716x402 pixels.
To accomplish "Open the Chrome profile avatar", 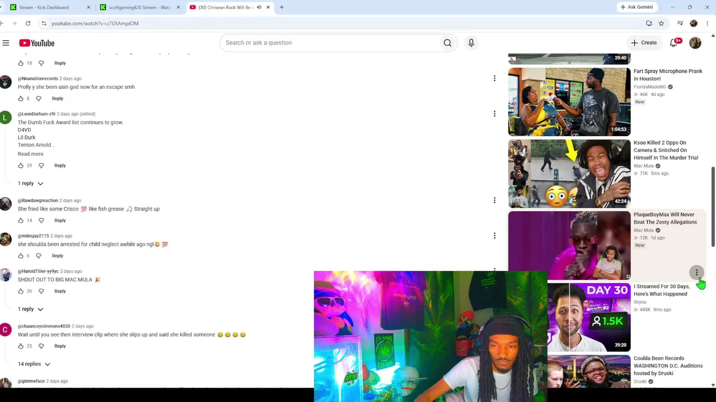I will pyautogui.click(x=694, y=23).
